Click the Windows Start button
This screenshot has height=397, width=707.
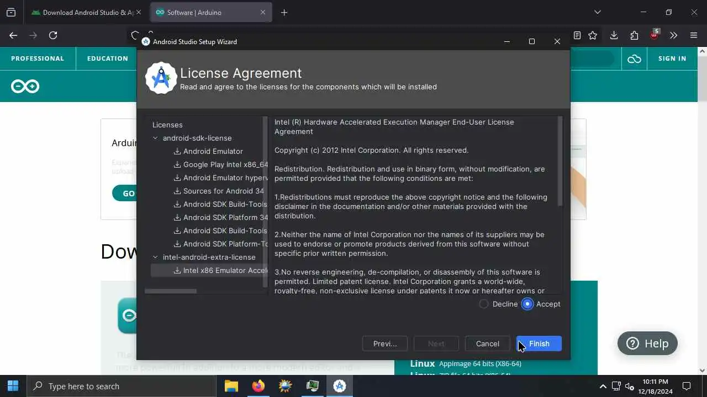click(x=13, y=386)
